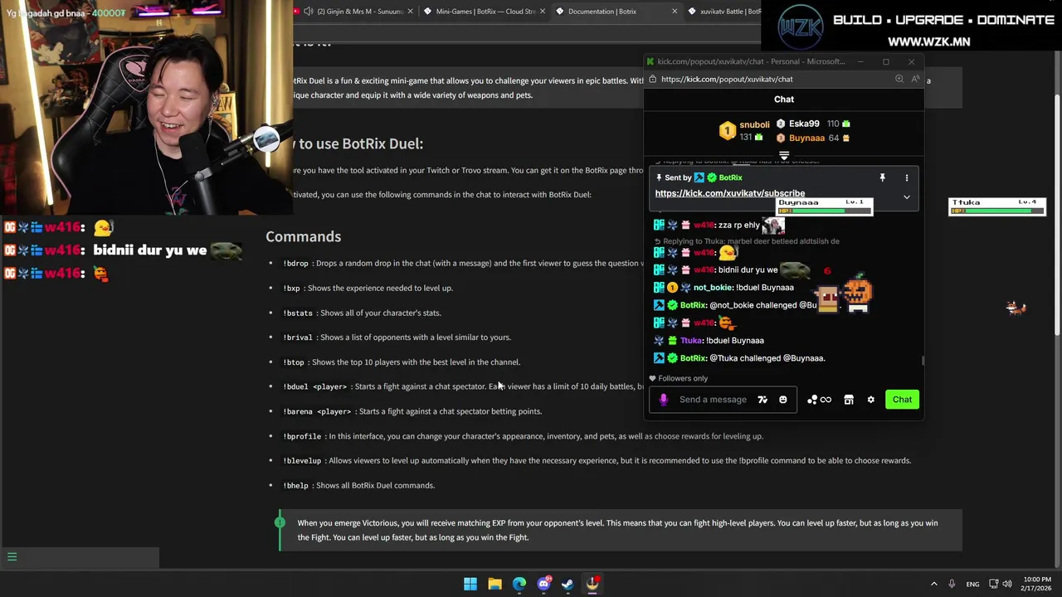Click zoom icon in chat address bar

click(899, 79)
